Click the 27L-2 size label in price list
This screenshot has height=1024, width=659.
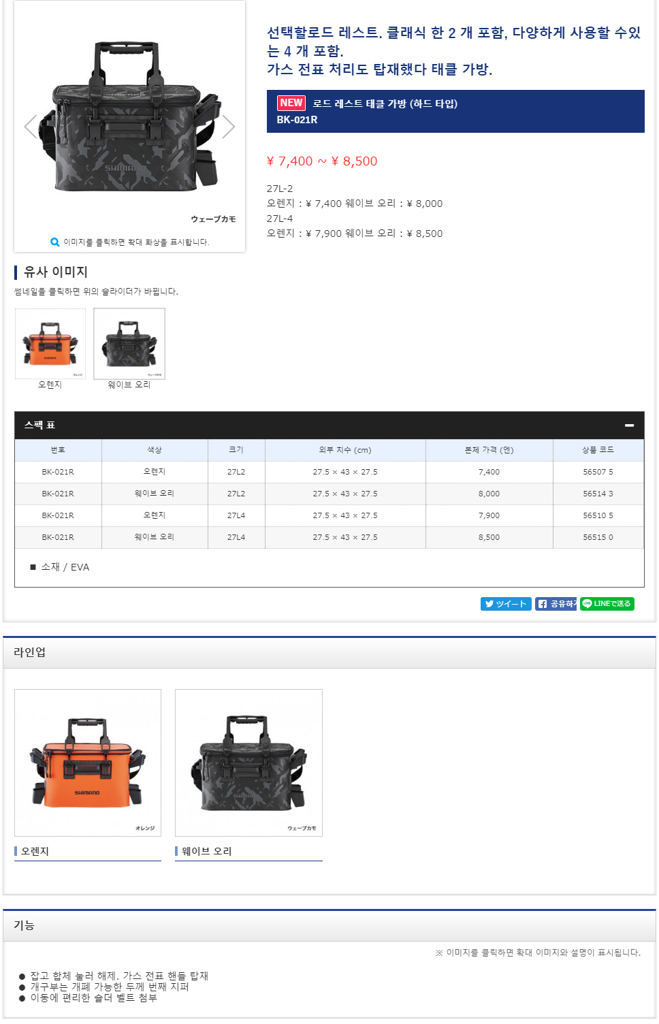tap(280, 189)
